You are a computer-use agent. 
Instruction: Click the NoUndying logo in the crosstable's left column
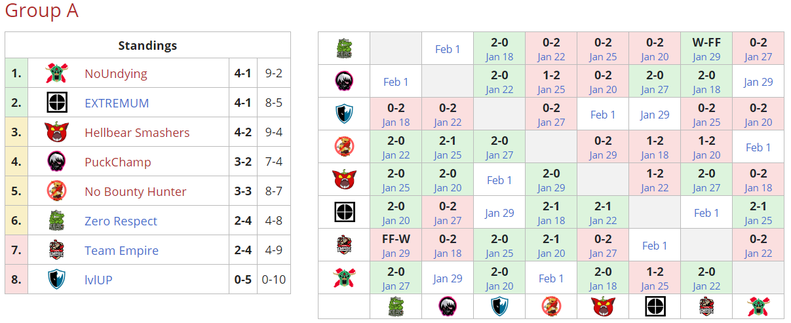point(344,278)
